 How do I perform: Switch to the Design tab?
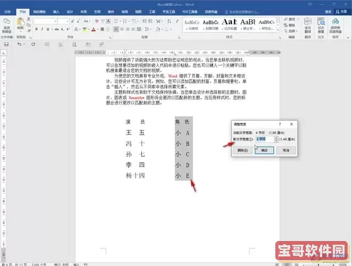pyautogui.click(x=70, y=12)
